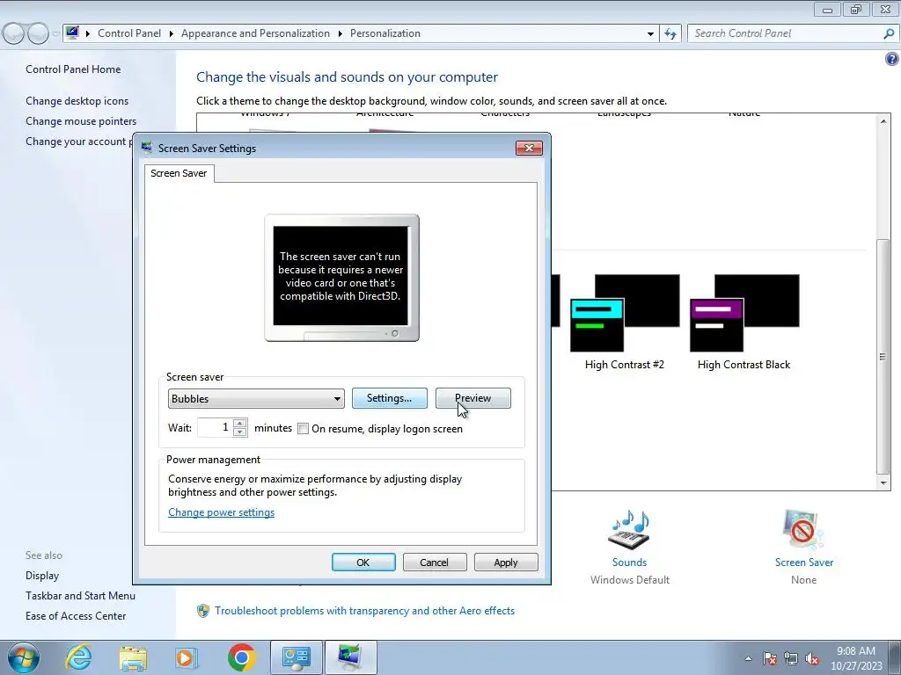Open the Control Panel help icon
This screenshot has width=901, height=675.
(891, 59)
